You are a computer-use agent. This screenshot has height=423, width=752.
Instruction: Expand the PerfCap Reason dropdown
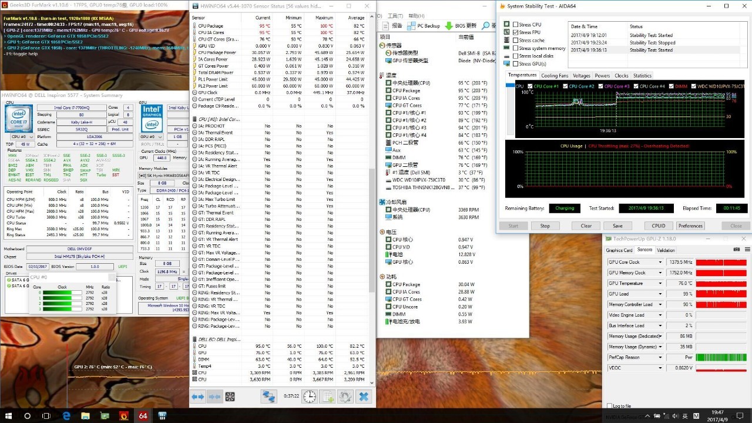coord(660,357)
